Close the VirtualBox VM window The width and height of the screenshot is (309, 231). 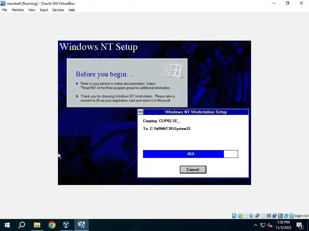pyautogui.click(x=301, y=3)
